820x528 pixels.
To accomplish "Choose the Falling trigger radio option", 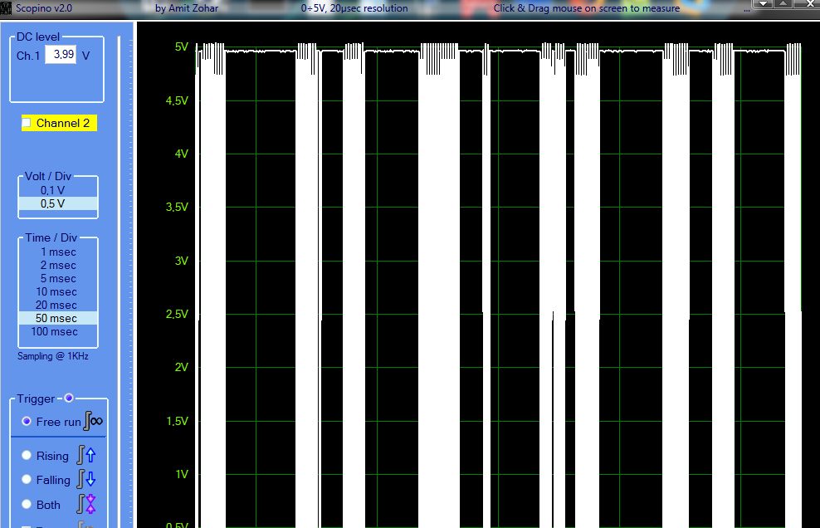I will point(27,480).
